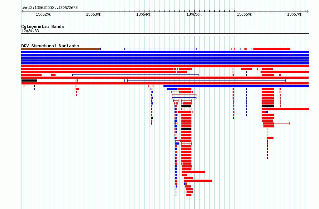The width and height of the screenshot is (319, 209).
Task: Open the Cytogenetic Bands track title
Action: (43, 26)
